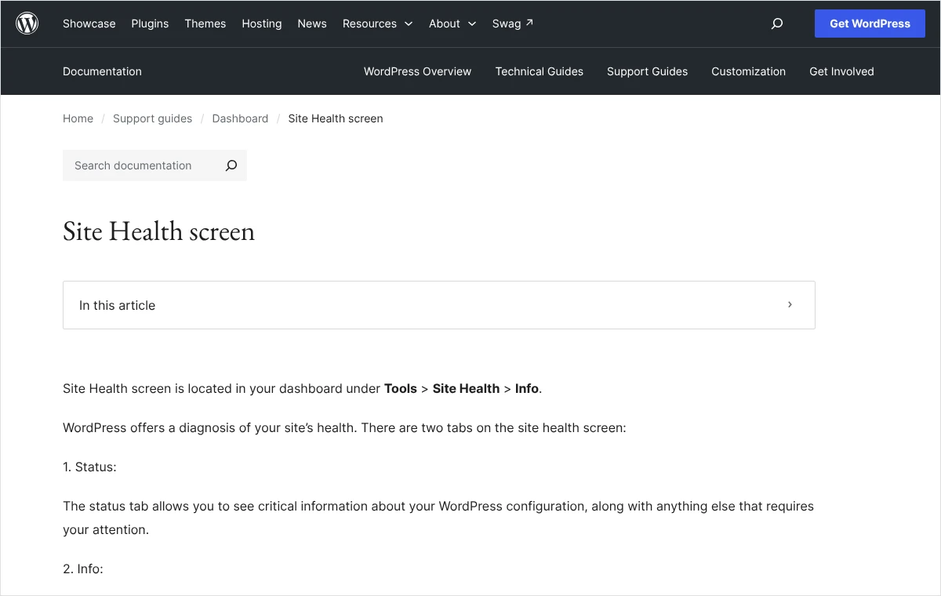Open the Swag external link

pyautogui.click(x=513, y=24)
